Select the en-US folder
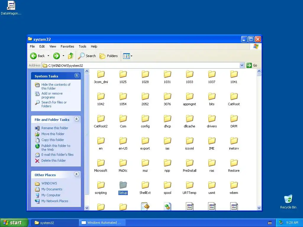The image size is (303, 227). pyautogui.click(x=123, y=143)
